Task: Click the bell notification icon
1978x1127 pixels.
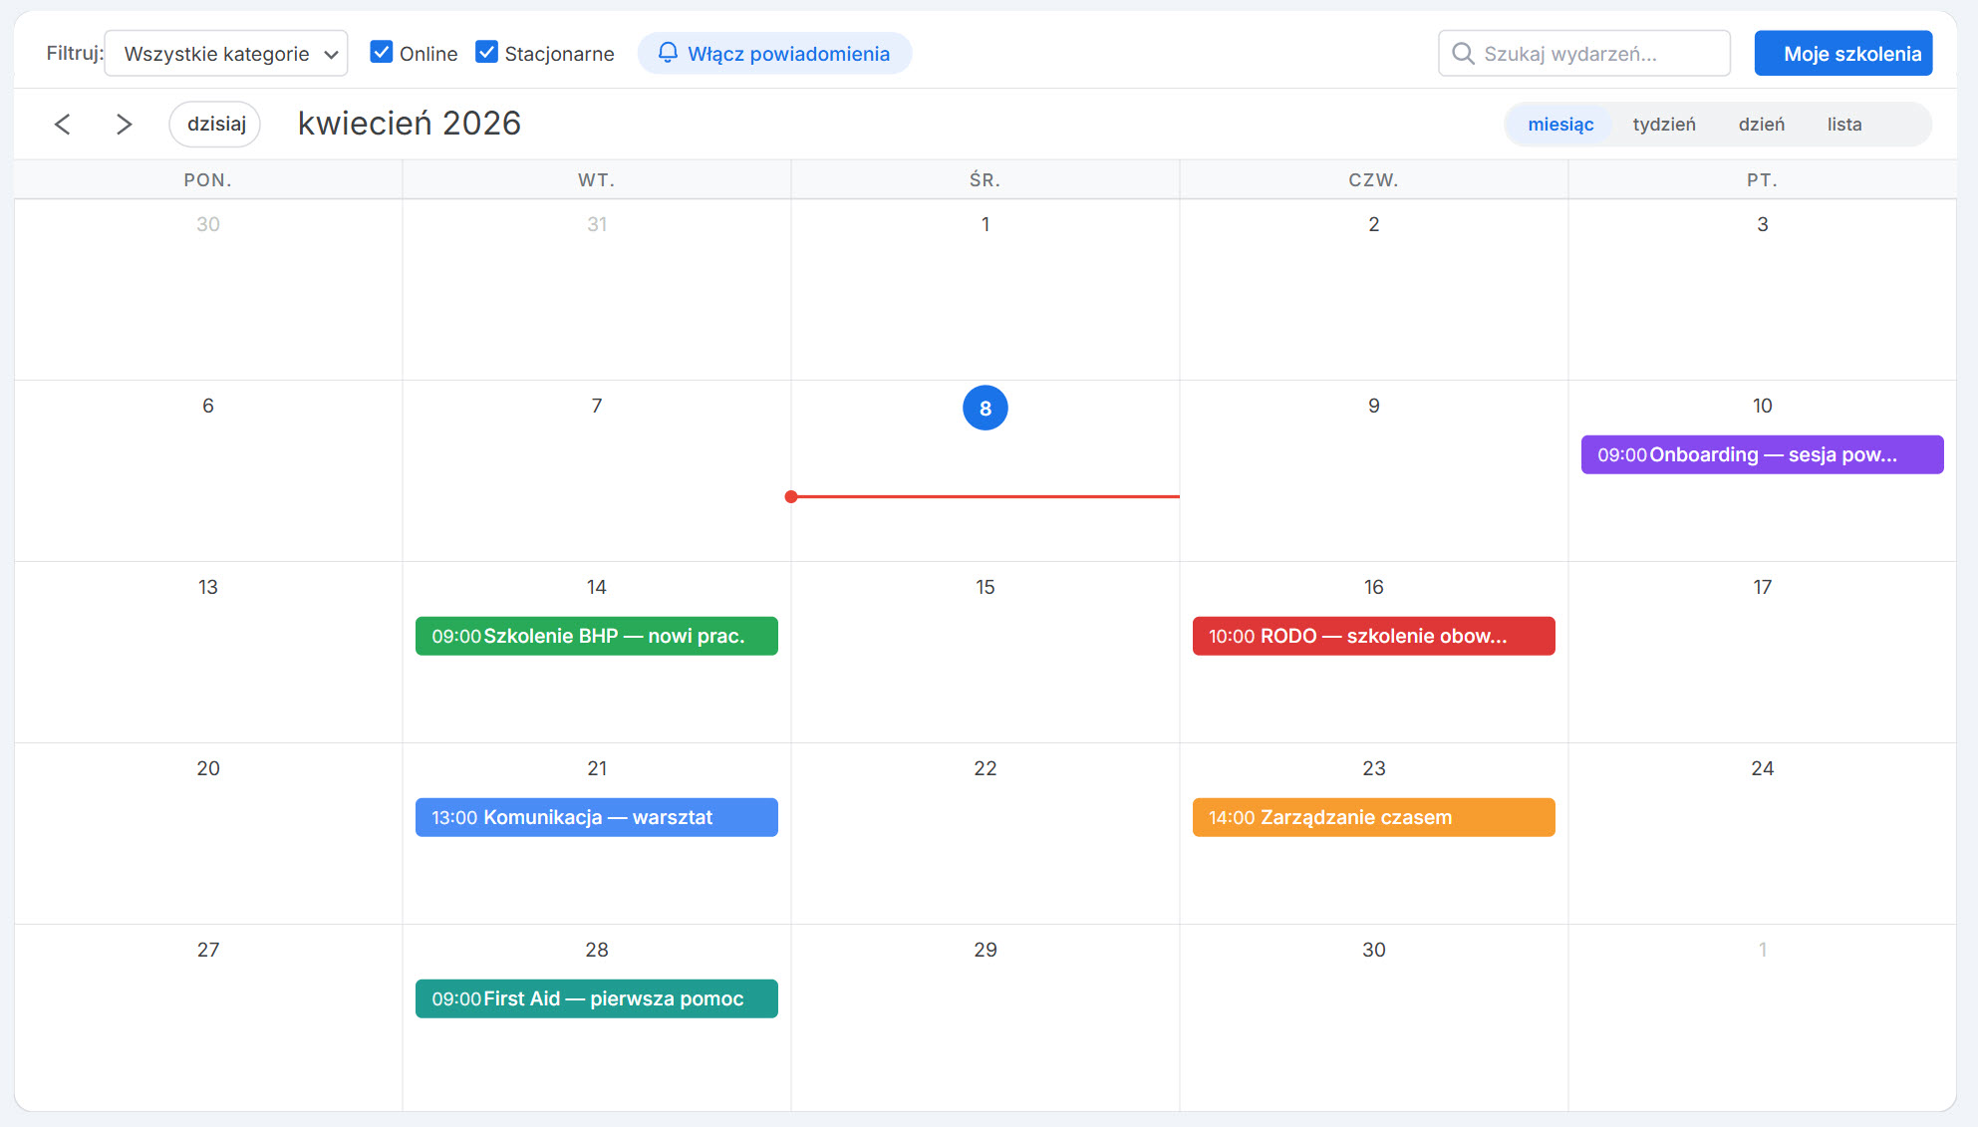Action: [x=668, y=52]
